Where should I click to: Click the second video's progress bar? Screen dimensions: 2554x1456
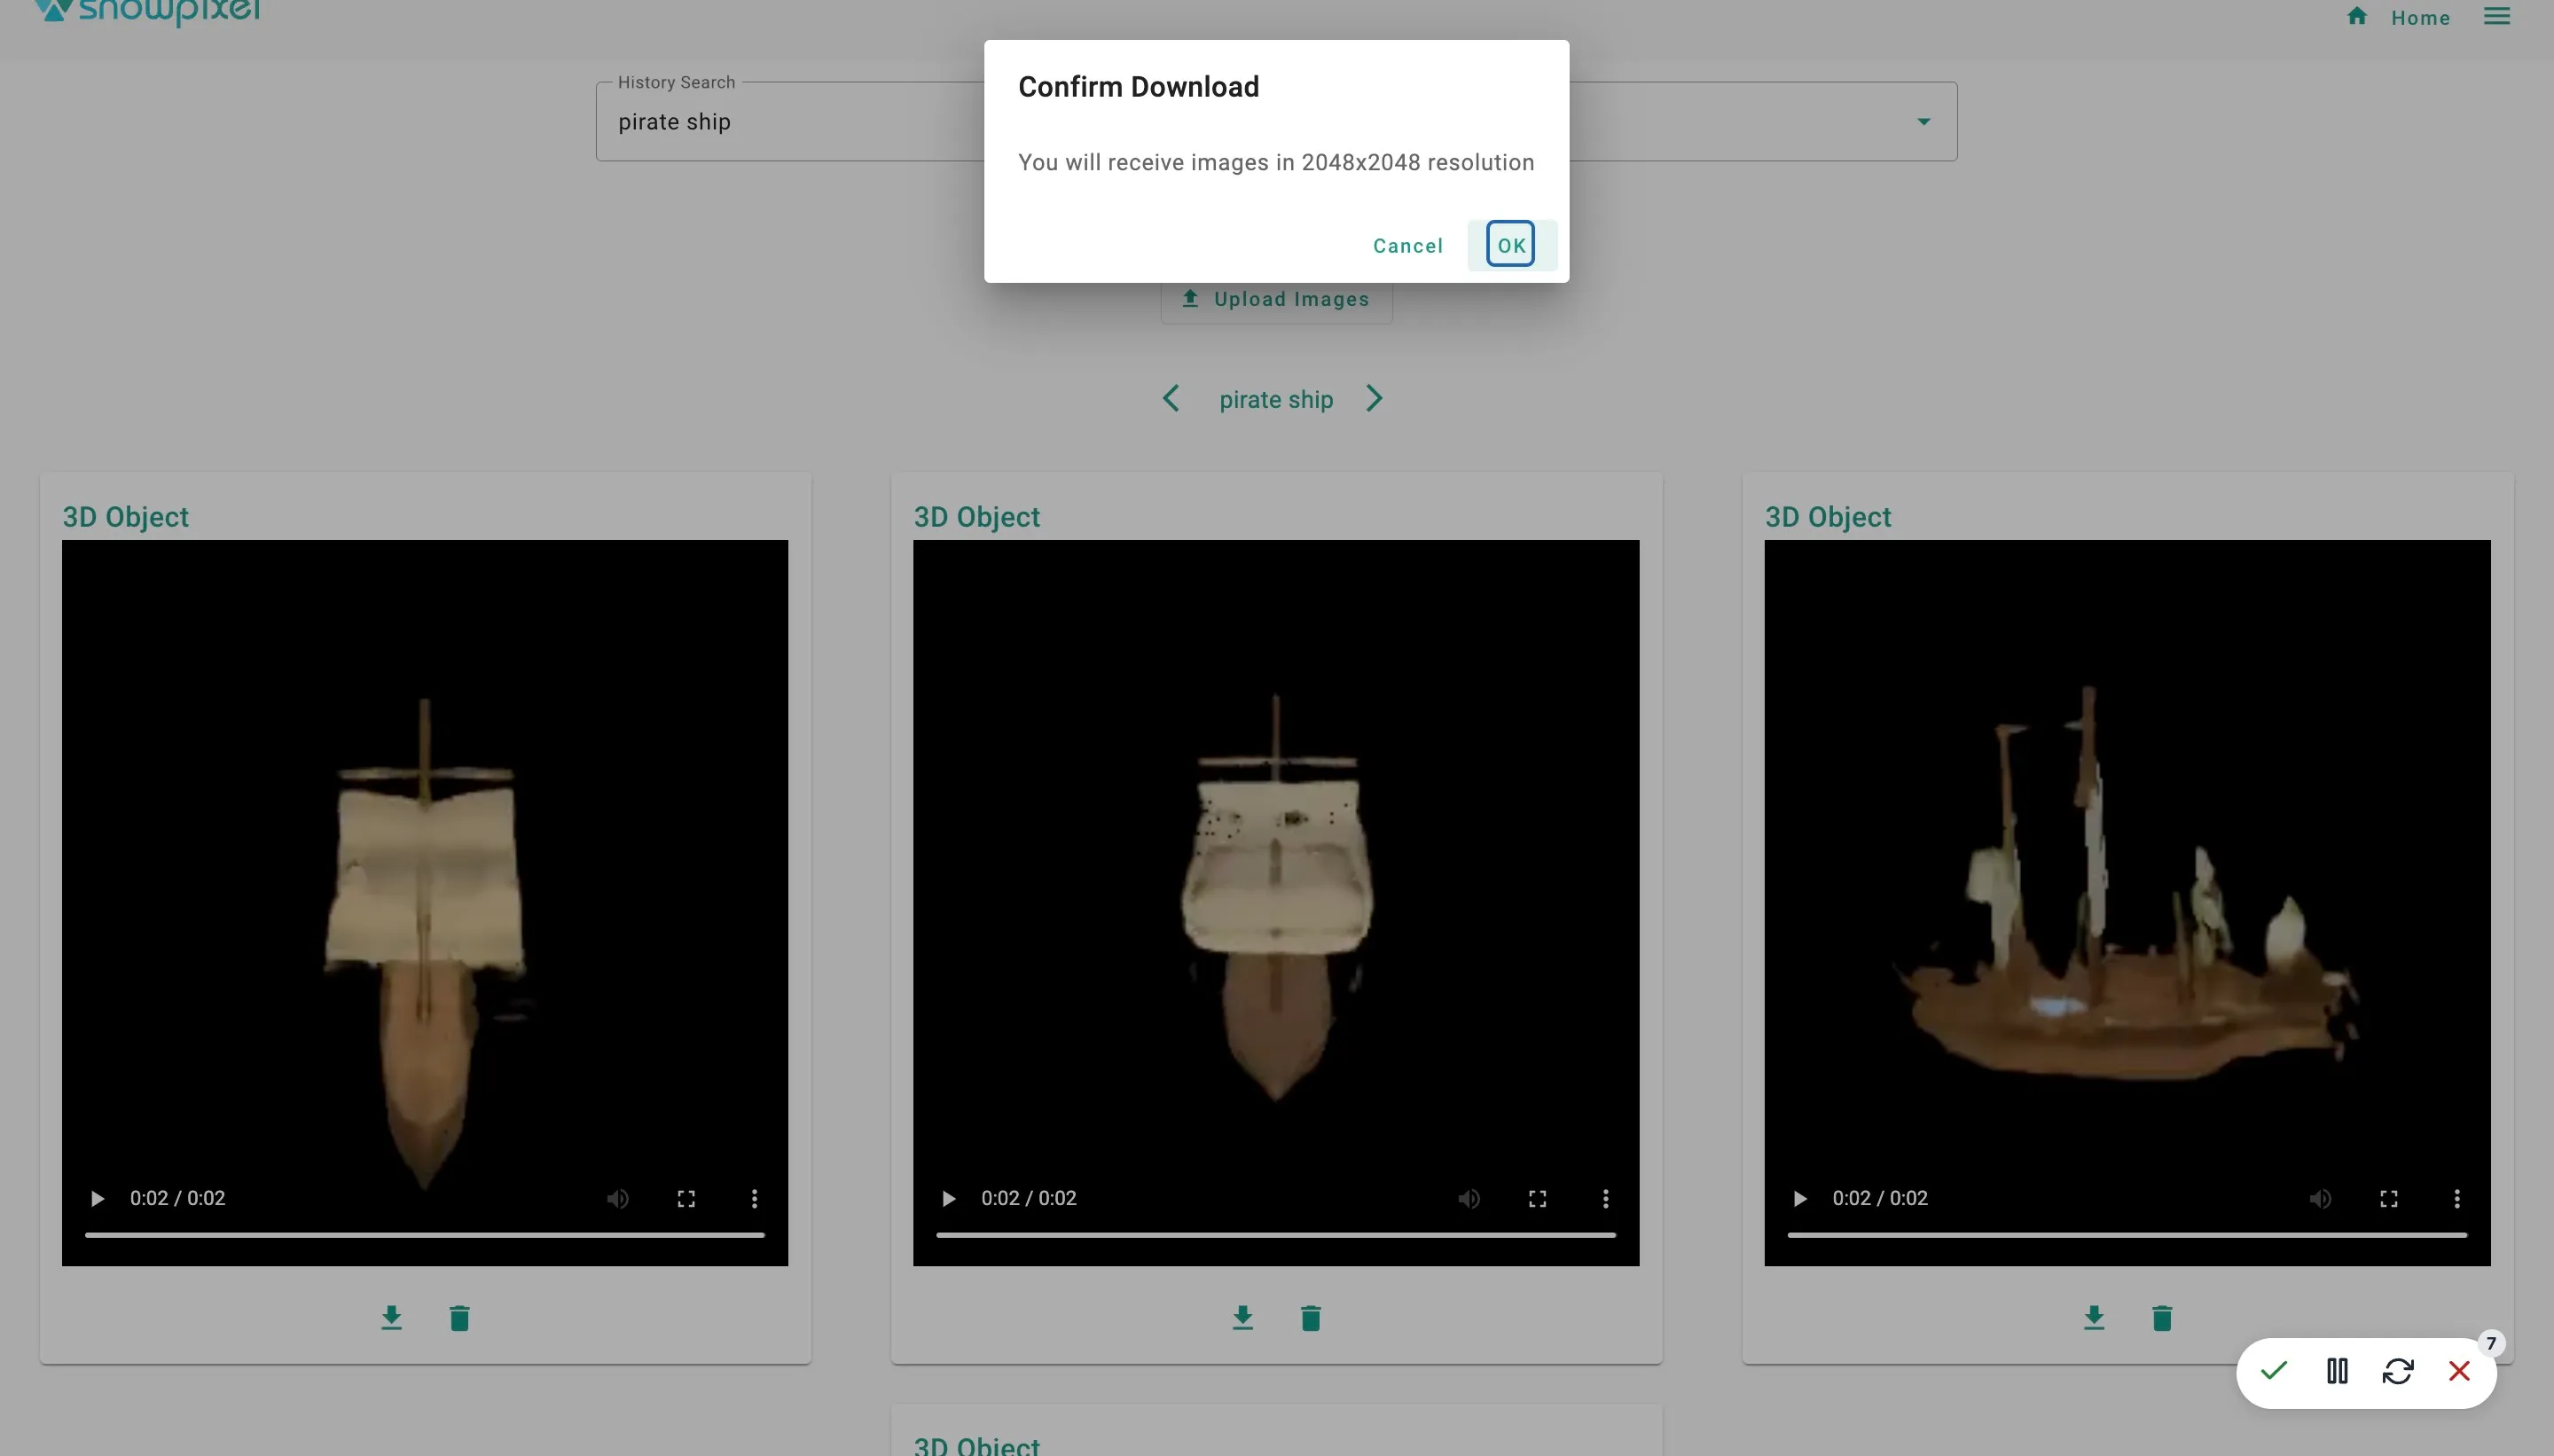tap(1276, 1235)
